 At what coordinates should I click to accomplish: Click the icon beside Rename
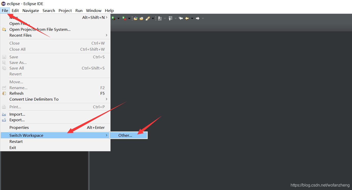[4, 88]
